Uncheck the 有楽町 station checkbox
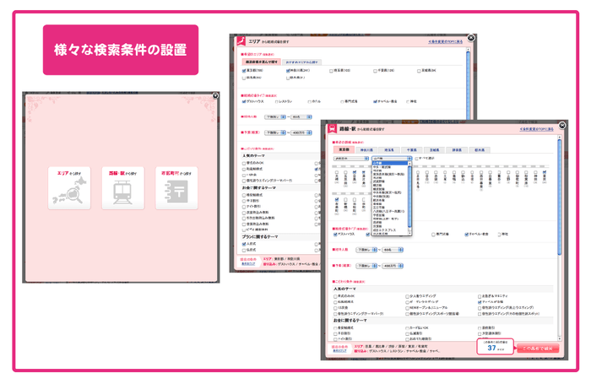The height and width of the screenshot is (384, 591). click(337, 199)
